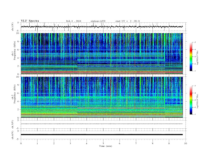The width and height of the screenshot is (209, 161).
Task: Click the log(PSD) label beside ch.1 colorbar
Action: click(198, 58)
